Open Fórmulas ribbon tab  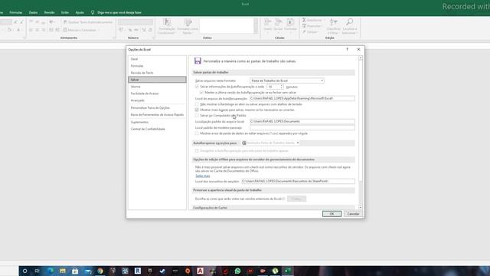15,12
